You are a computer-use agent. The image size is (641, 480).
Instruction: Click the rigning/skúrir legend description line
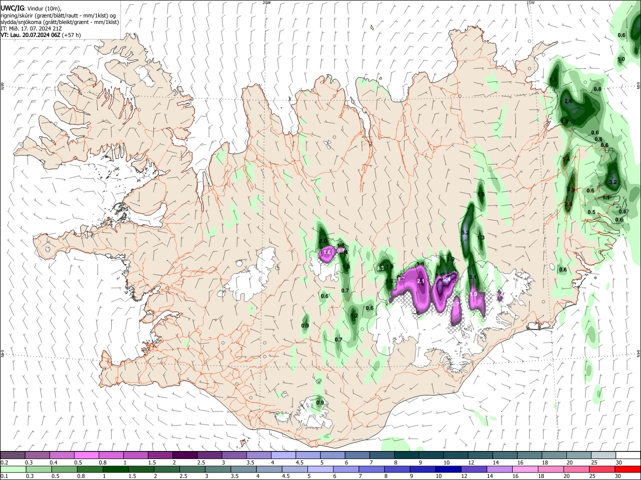pyautogui.click(x=58, y=15)
